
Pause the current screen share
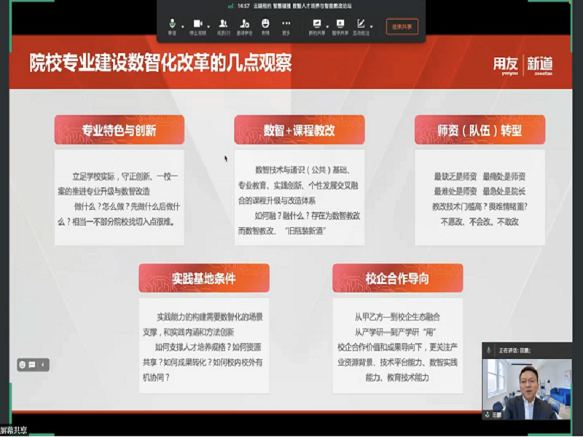pyautogui.click(x=339, y=24)
